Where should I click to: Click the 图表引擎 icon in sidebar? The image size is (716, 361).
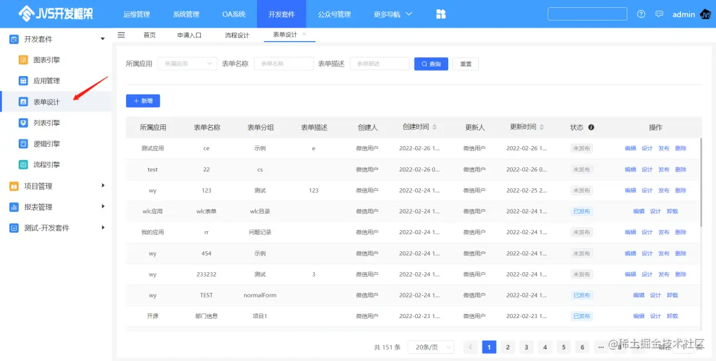click(24, 60)
